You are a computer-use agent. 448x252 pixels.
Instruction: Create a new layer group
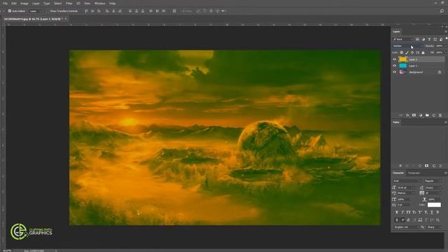point(427,115)
